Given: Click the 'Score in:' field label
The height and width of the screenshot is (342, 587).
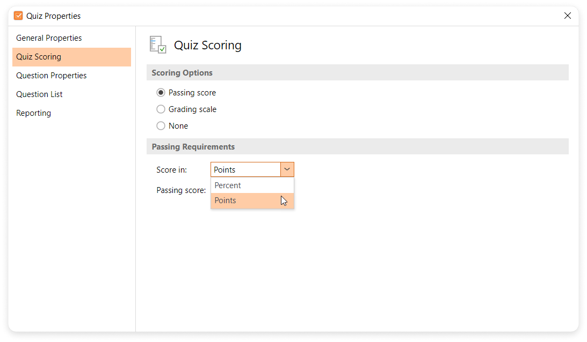Looking at the screenshot, I should [x=171, y=170].
